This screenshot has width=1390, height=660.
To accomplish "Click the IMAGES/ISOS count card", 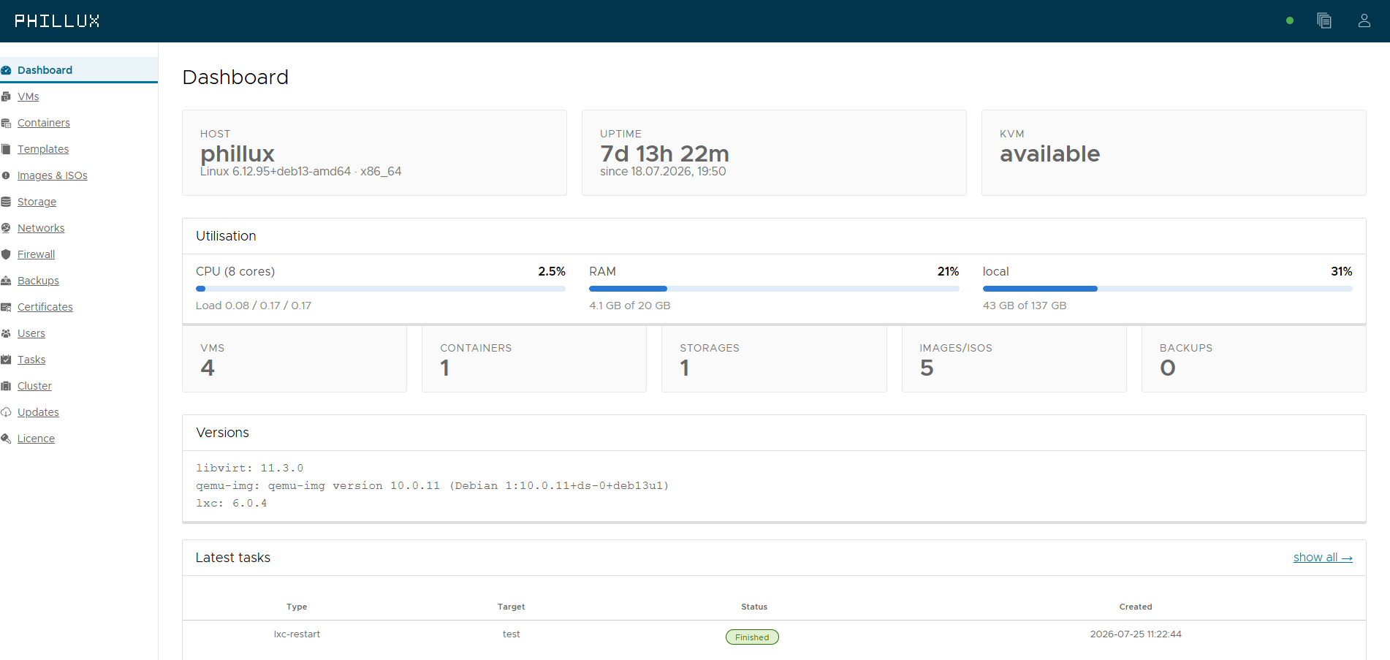I will tap(1014, 359).
